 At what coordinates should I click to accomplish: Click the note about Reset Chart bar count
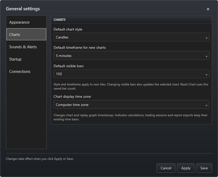tap(131, 86)
